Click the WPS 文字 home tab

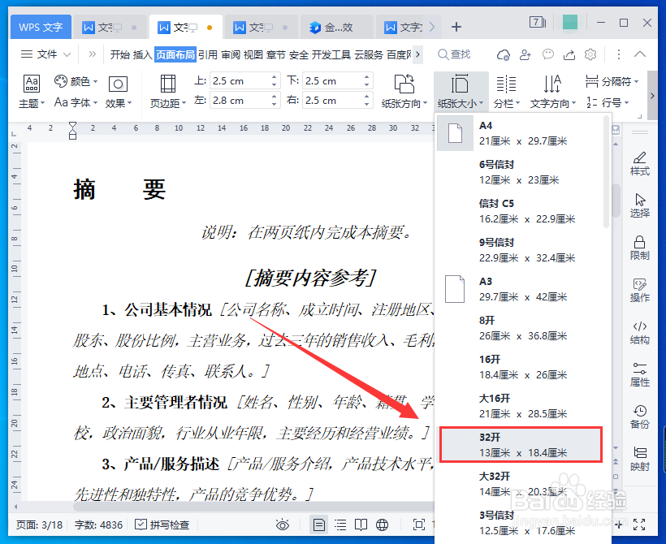pos(41,27)
